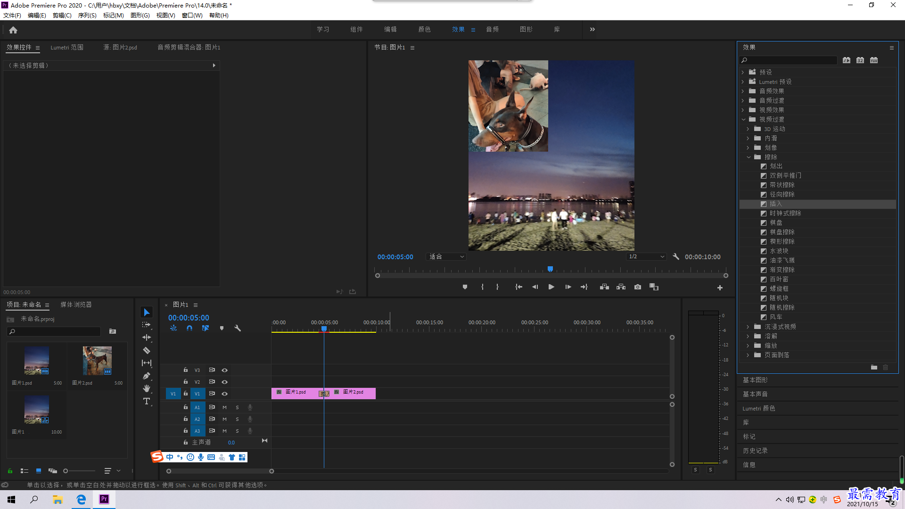Toggle track lock on V1
The width and height of the screenshot is (905, 509).
[186, 393]
